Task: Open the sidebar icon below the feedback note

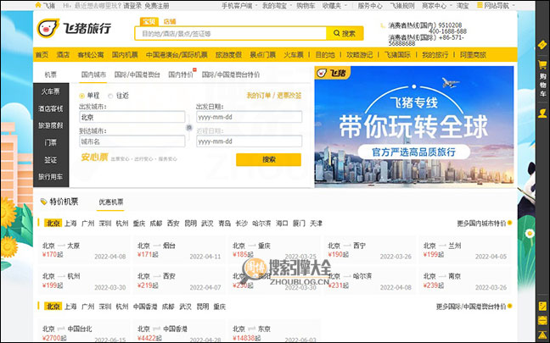Action: pyautogui.click(x=542, y=319)
